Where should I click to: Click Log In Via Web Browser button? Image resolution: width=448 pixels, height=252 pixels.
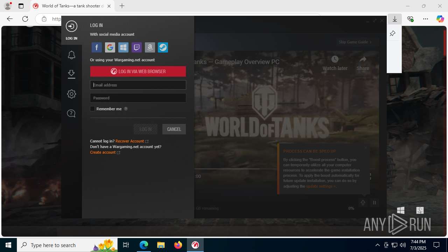tap(138, 71)
